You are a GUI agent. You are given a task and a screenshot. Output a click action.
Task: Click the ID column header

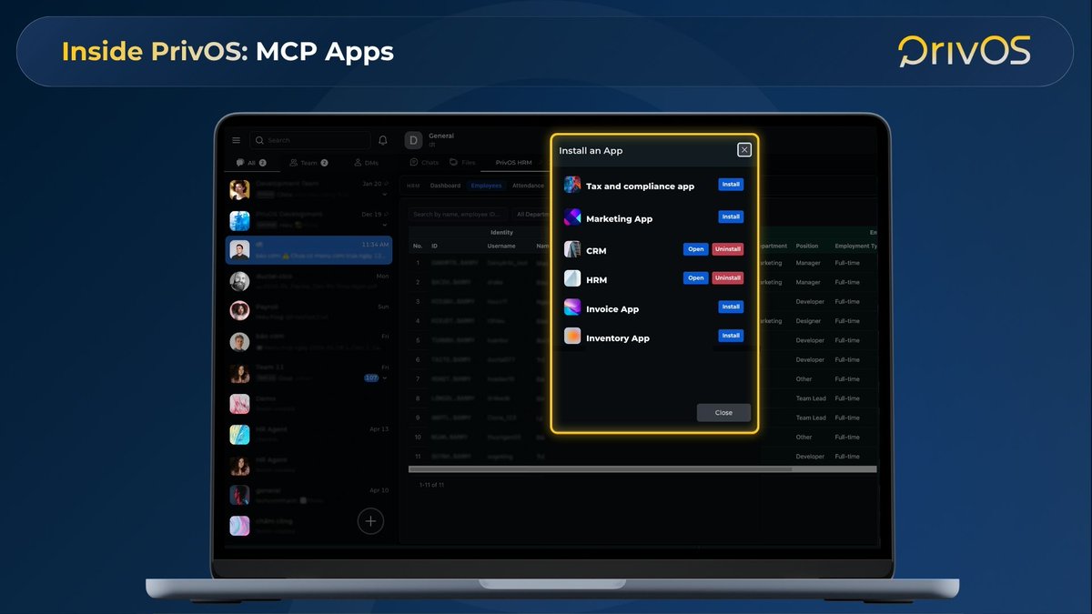(435, 246)
